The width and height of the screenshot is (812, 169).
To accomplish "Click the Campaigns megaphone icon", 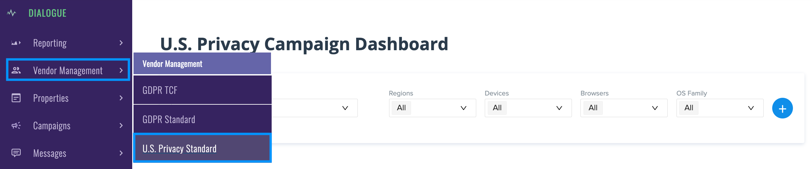I will tap(16, 125).
